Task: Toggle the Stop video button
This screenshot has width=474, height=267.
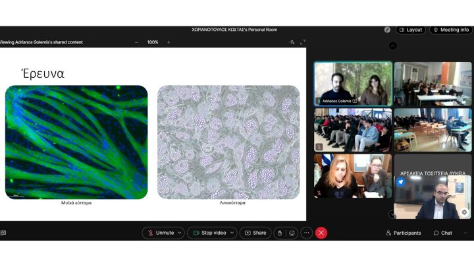Action: [209, 233]
